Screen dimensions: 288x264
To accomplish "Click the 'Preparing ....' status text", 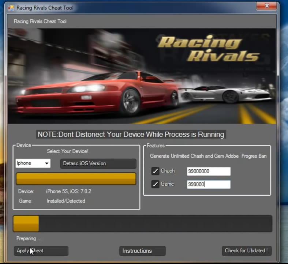I will (x=29, y=238).
